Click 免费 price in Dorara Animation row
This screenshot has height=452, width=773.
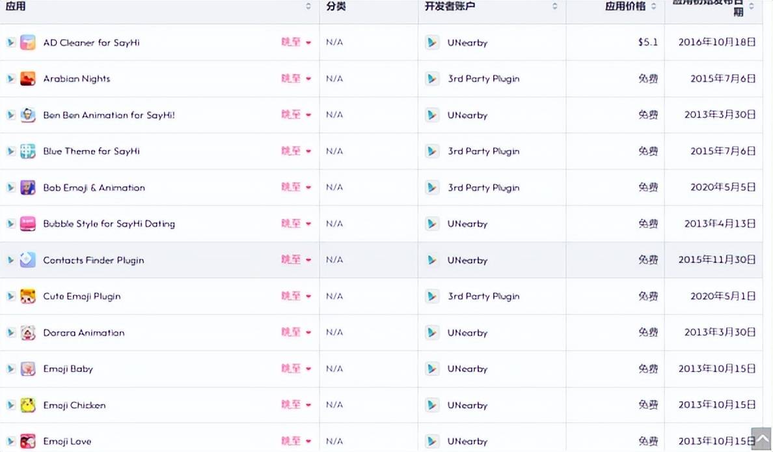point(648,333)
